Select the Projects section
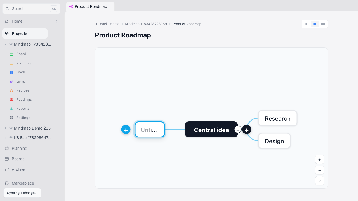 (25, 33)
